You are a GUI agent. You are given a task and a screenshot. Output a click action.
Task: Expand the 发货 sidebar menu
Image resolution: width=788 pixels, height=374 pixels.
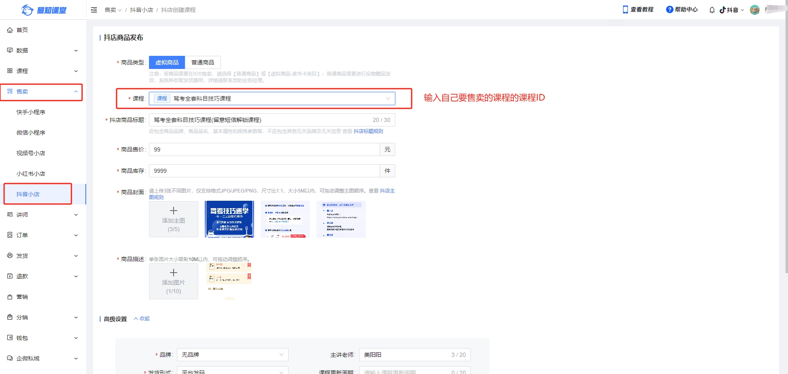point(76,256)
